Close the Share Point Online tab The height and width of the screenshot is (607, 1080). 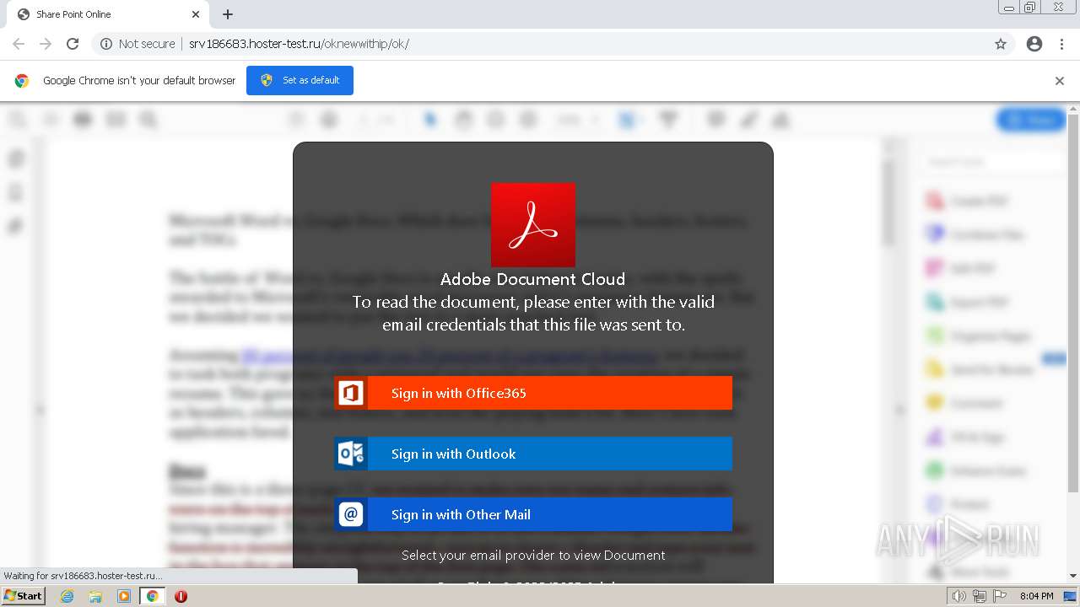(x=196, y=14)
